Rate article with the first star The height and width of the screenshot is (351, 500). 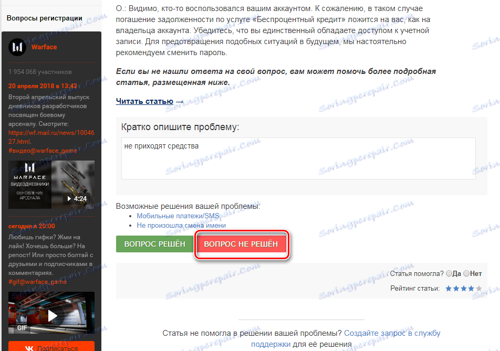(449, 289)
